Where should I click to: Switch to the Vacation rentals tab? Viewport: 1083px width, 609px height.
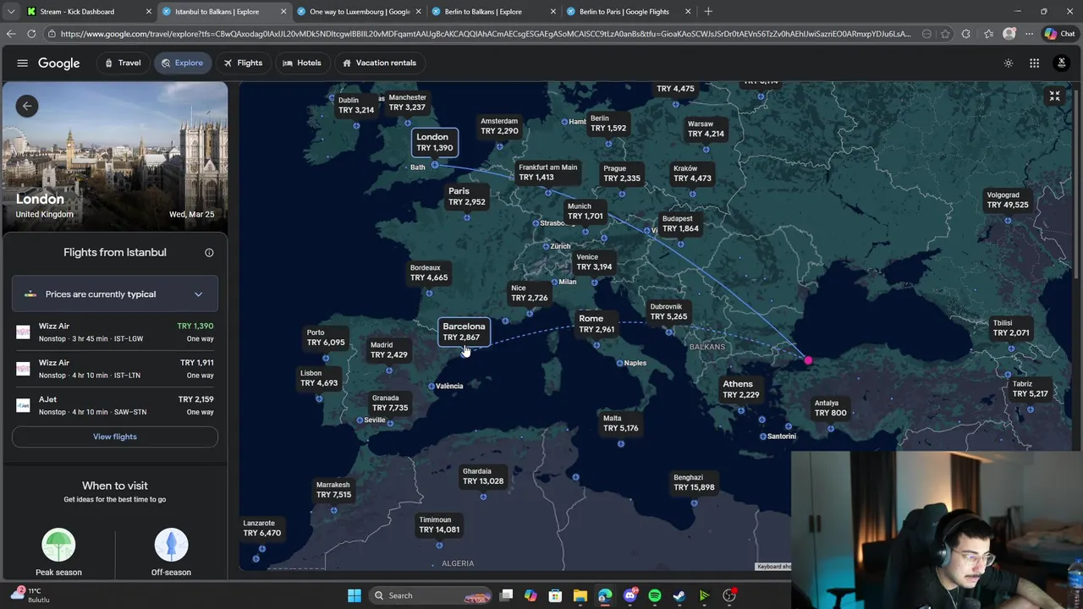click(x=379, y=63)
